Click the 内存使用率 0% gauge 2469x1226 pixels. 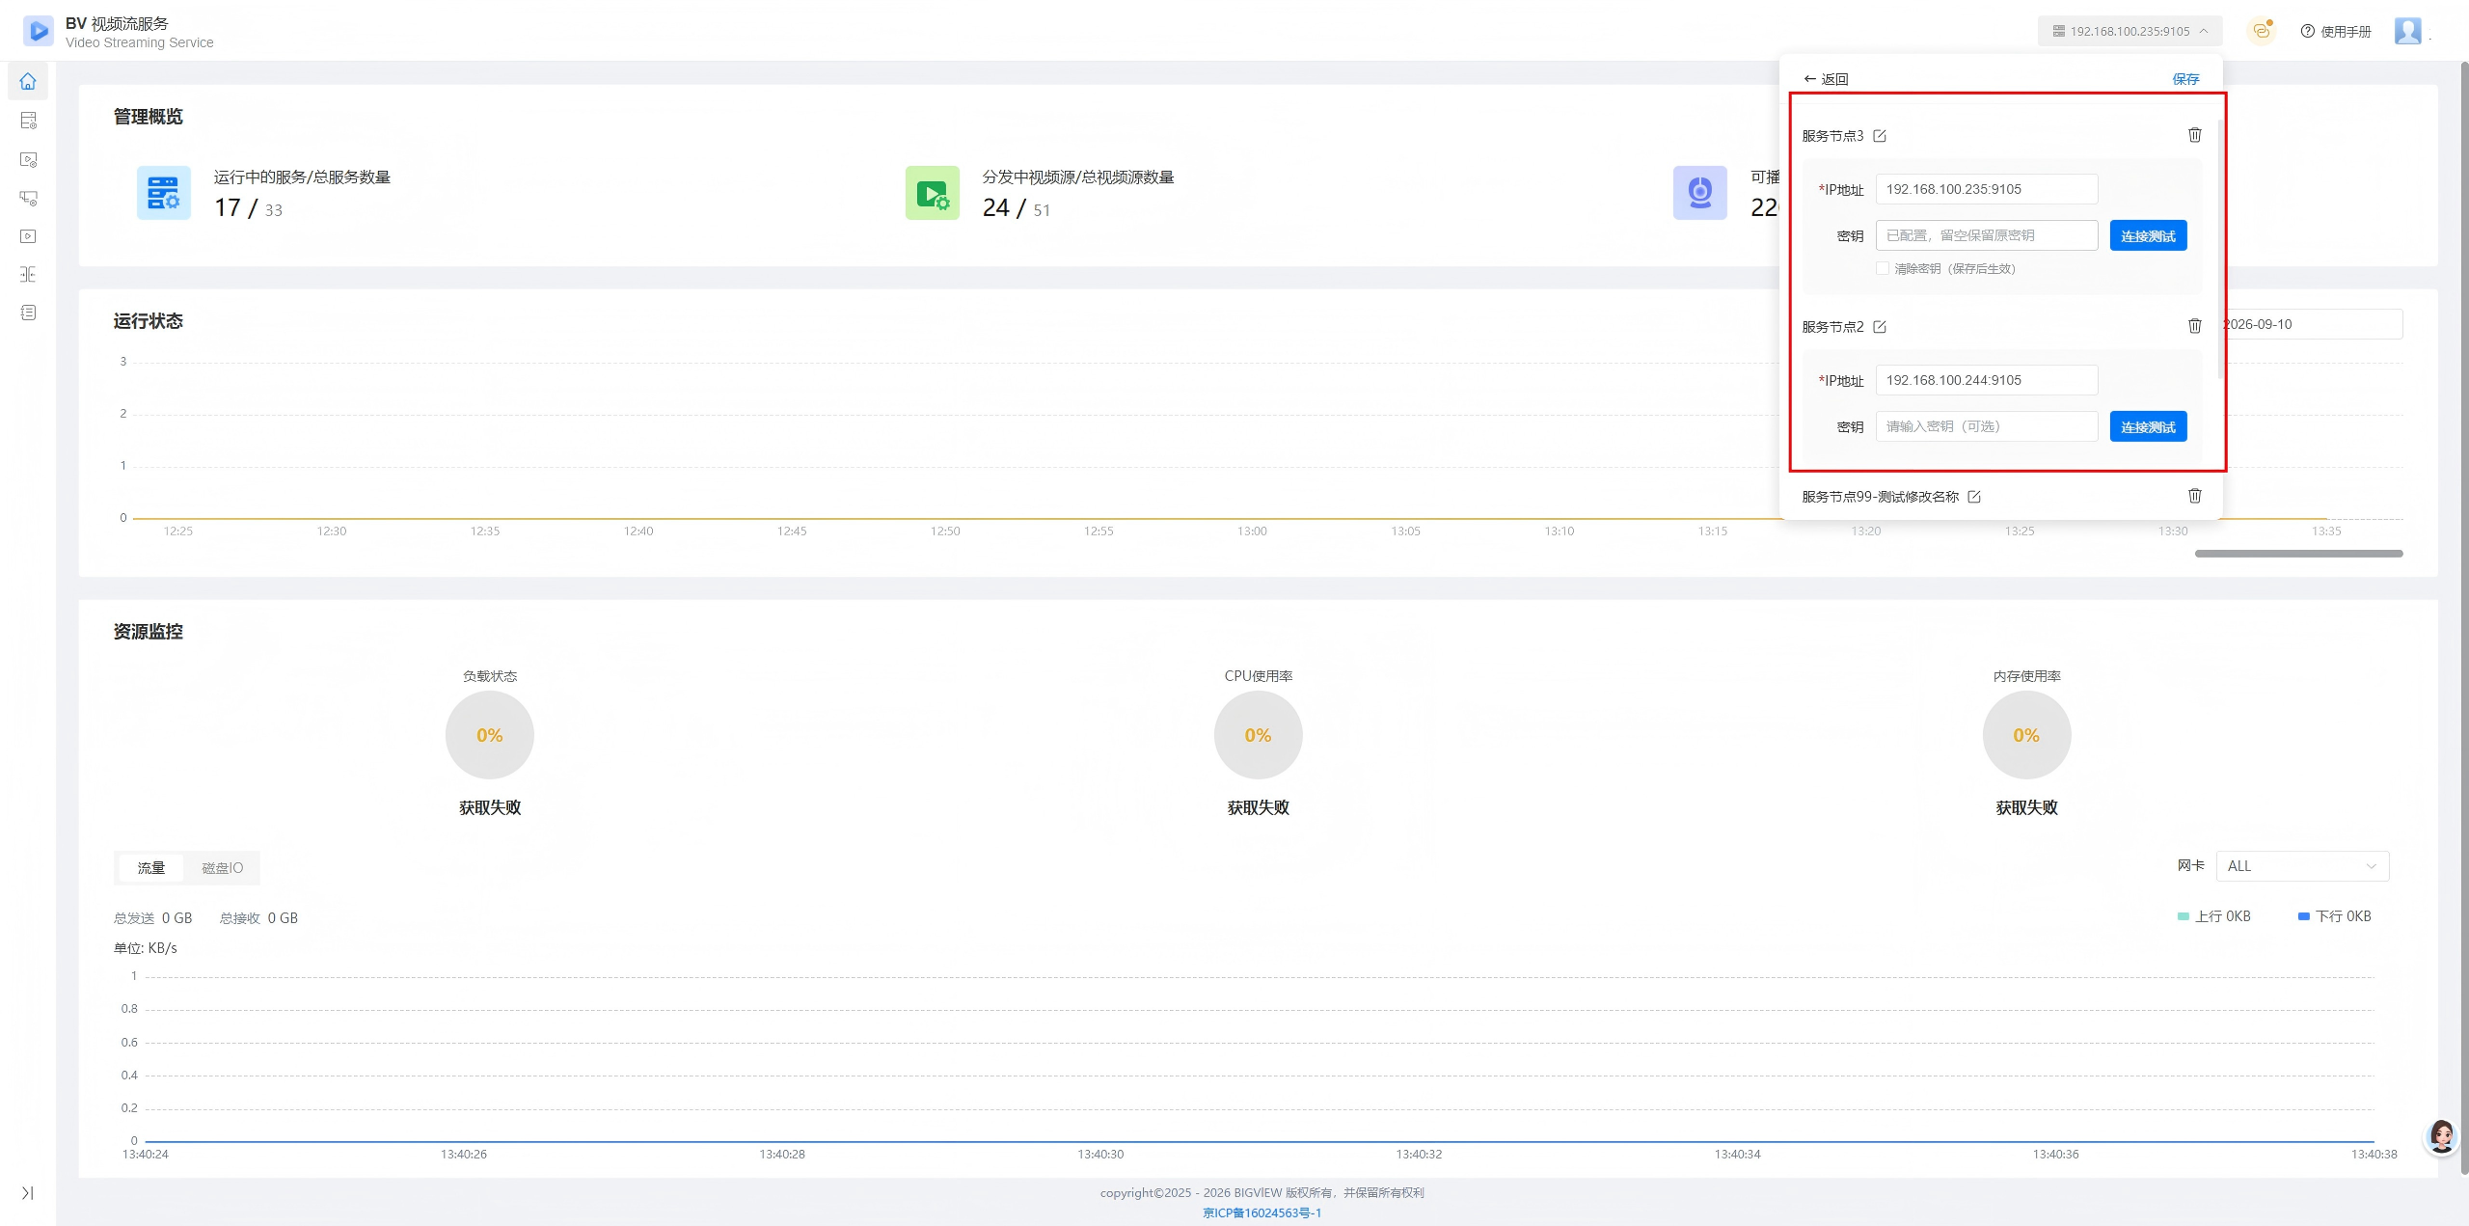click(2026, 735)
